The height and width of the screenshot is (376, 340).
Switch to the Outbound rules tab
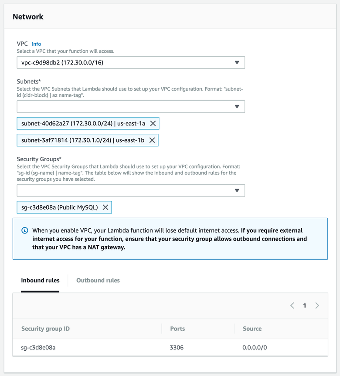[x=98, y=280]
